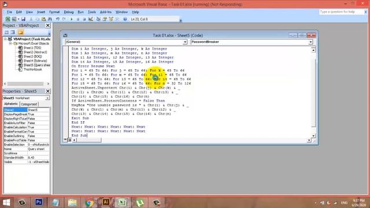The height and width of the screenshot is (208, 370).
Task: Open the Insert menu
Action: pos(41,12)
